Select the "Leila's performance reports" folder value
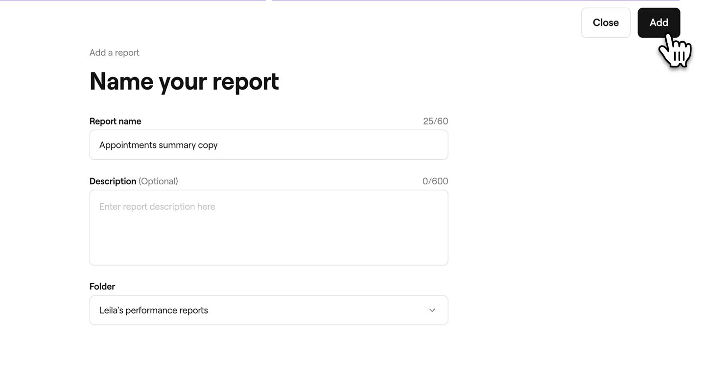The height and width of the screenshot is (392, 705). point(153,310)
